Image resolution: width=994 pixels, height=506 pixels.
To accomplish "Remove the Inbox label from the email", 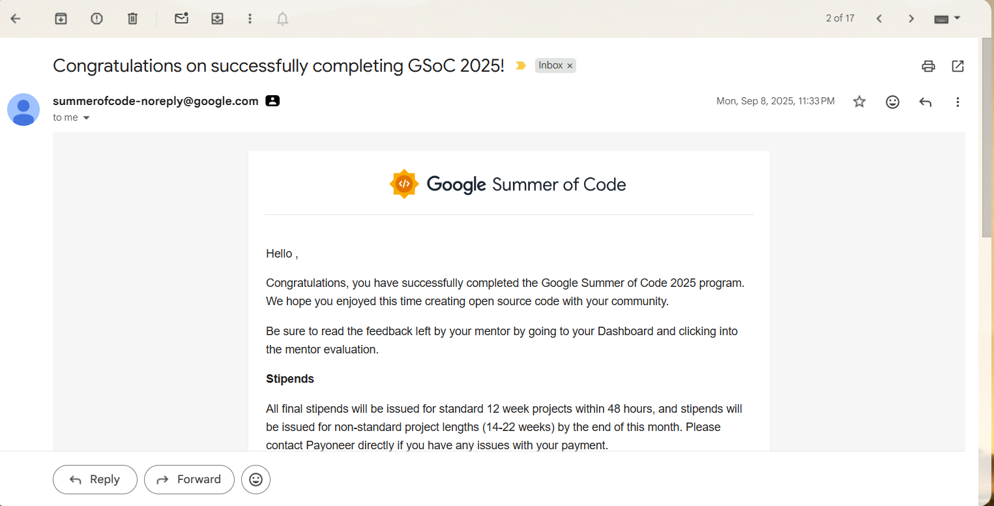I will point(570,65).
